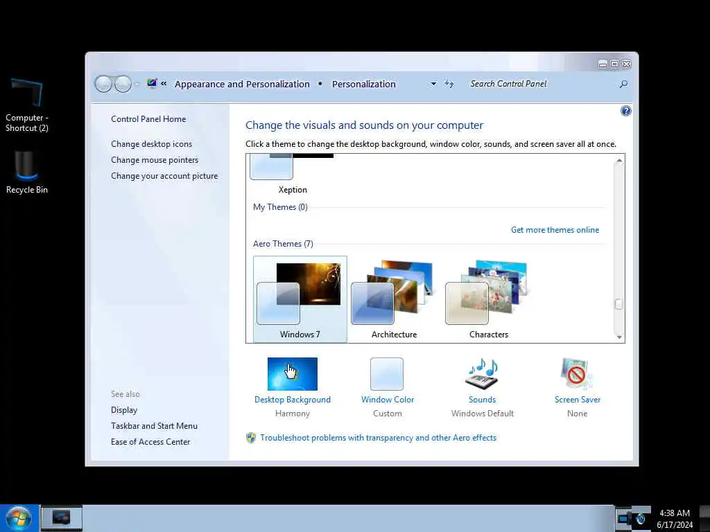Select the Characters theme
Image resolution: width=710 pixels, height=532 pixels.
tap(489, 299)
